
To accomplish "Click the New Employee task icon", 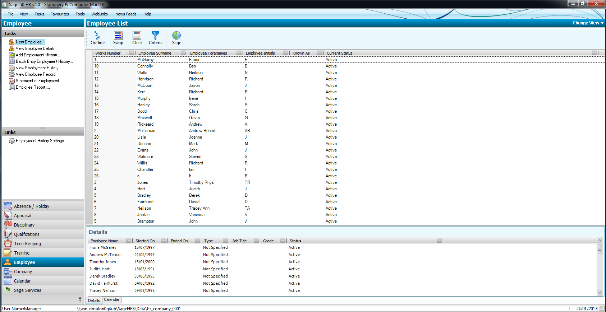I will [x=12, y=42].
